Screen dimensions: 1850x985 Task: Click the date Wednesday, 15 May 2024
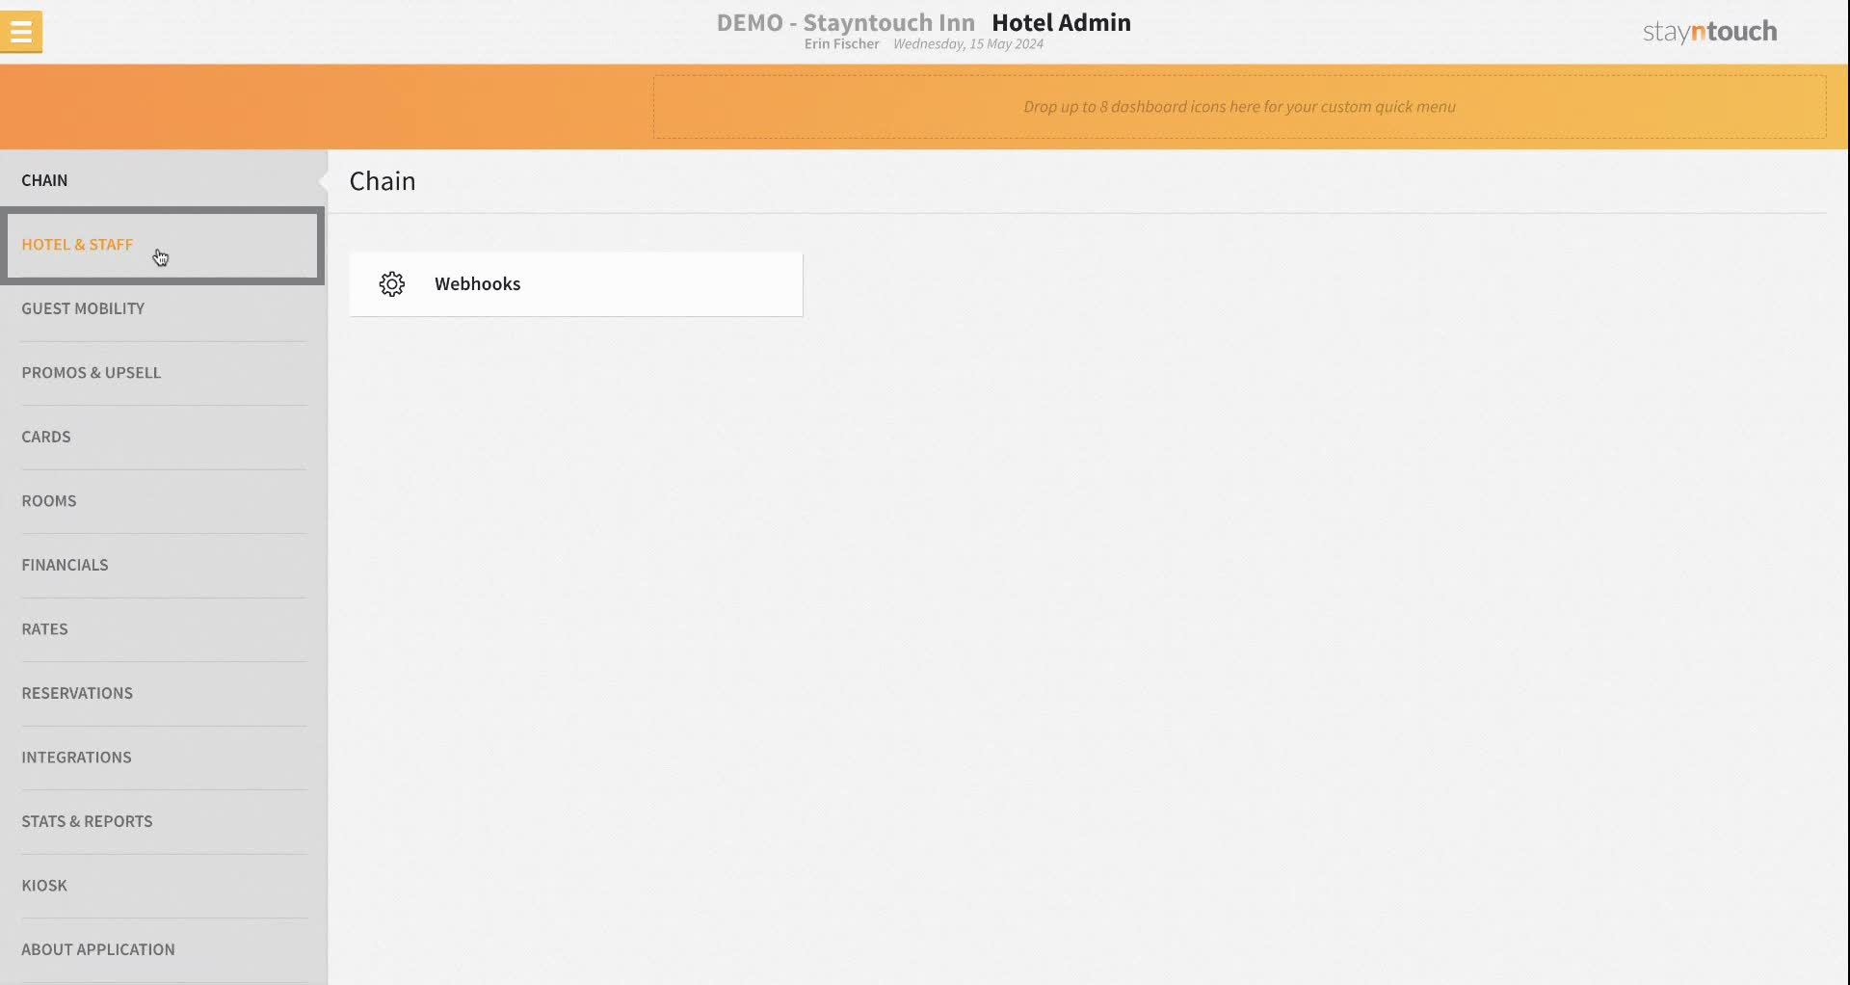pyautogui.click(x=967, y=44)
